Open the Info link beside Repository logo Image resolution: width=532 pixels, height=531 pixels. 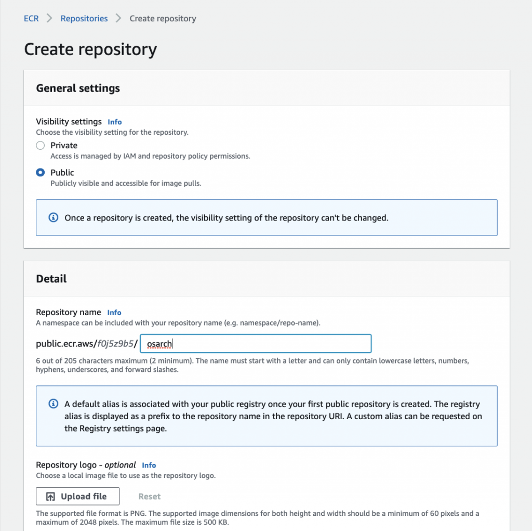tap(149, 465)
